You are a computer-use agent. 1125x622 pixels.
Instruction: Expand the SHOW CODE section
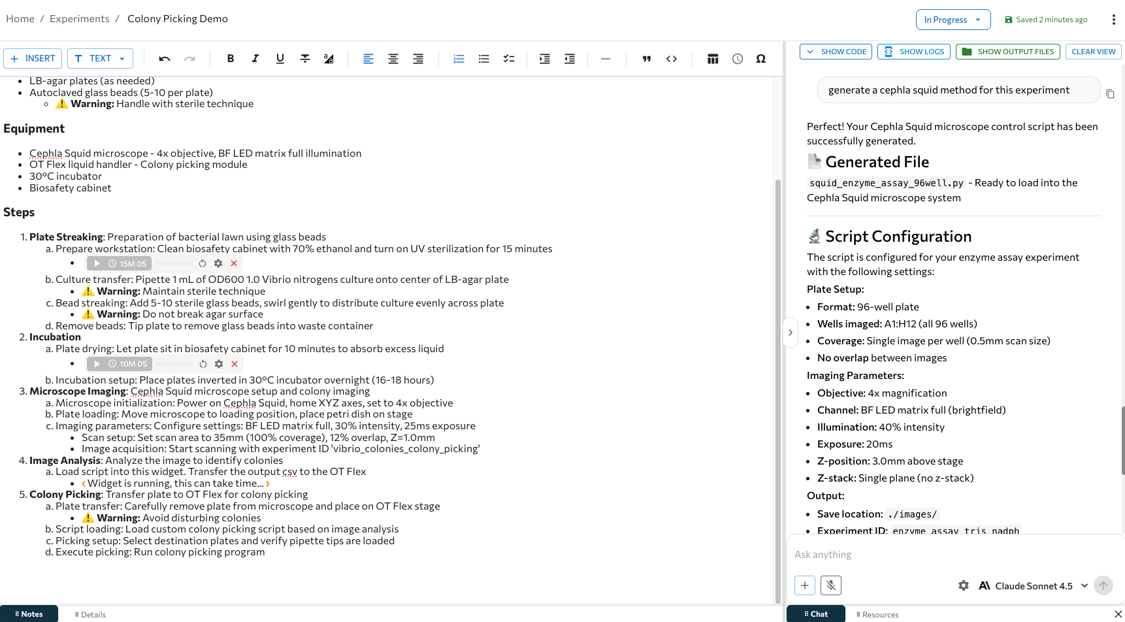click(x=836, y=52)
